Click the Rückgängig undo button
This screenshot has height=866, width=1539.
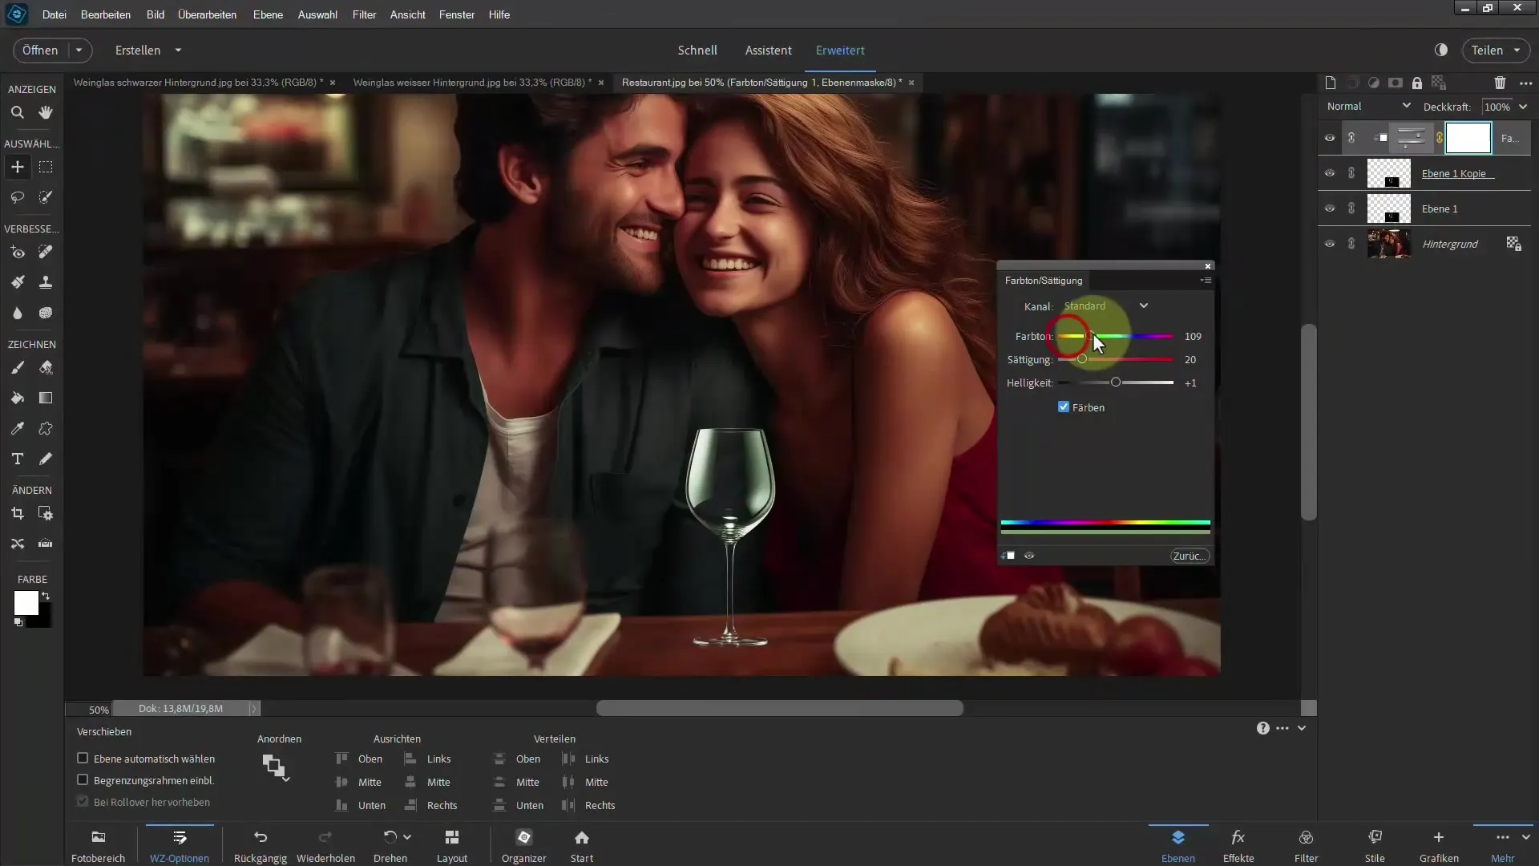click(x=261, y=846)
